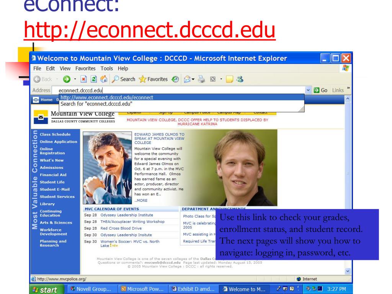Click the Windows start button
Image resolution: width=392 pixels, height=294 pixels.
tap(47, 289)
